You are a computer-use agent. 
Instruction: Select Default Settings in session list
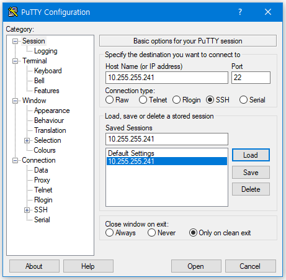click(x=167, y=153)
